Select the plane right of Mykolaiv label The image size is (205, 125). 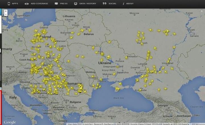[x=114, y=74]
